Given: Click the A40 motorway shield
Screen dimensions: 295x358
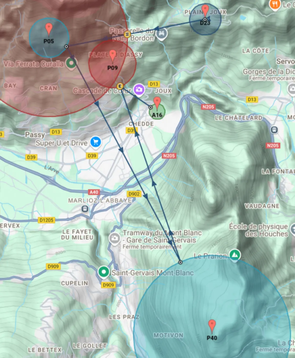Looking at the screenshot, I should [94, 192].
